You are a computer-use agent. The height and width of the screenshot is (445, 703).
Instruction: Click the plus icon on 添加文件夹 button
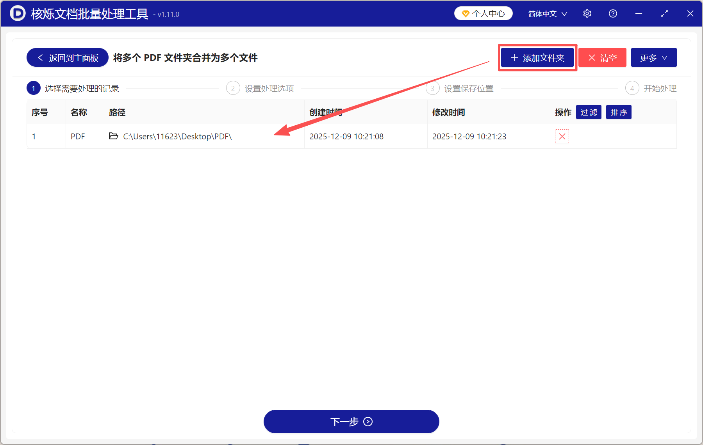[514, 57]
